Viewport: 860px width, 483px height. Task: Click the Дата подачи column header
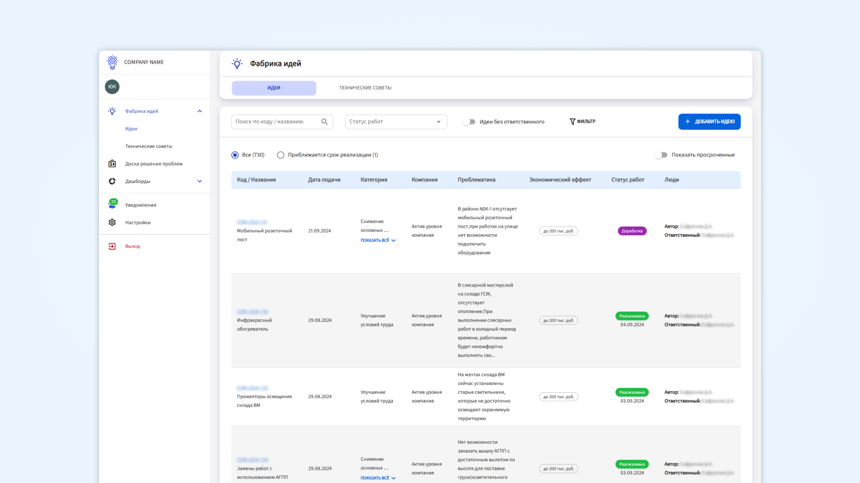tap(324, 180)
